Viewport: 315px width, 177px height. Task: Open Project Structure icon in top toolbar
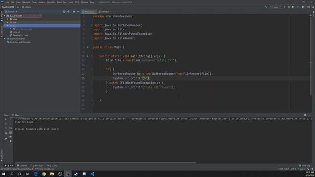(x=309, y=7)
